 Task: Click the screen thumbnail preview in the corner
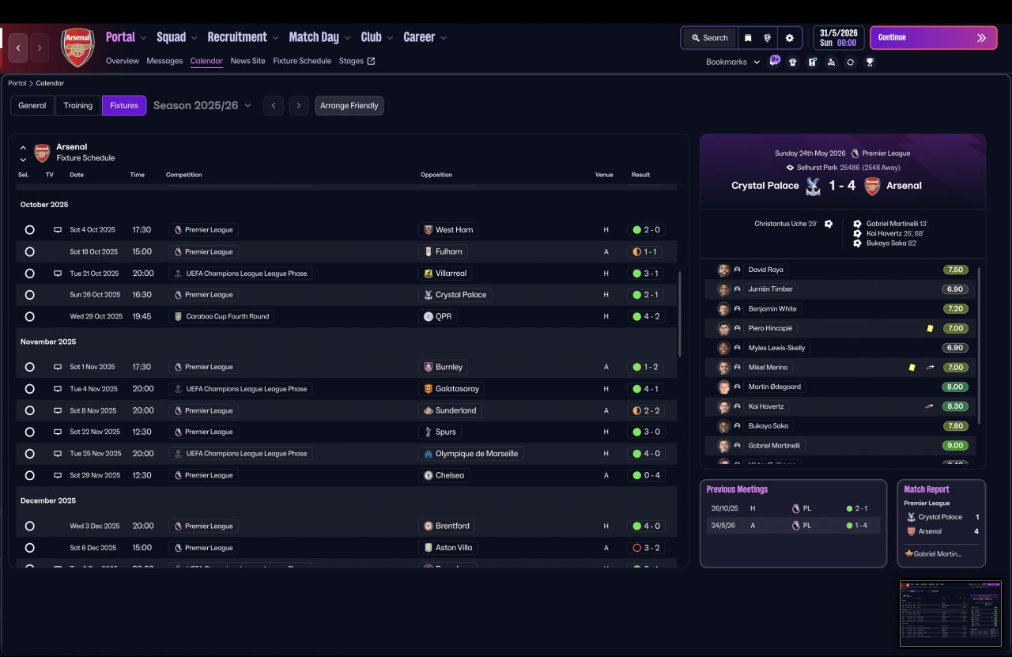[x=951, y=614]
